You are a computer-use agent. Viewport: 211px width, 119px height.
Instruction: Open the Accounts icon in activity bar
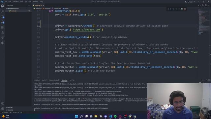tap(3, 103)
